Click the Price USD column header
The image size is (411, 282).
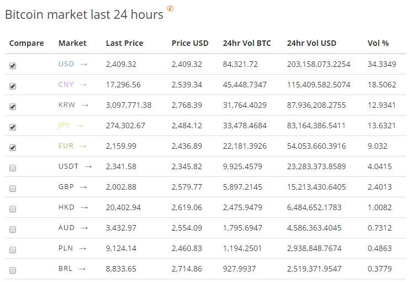point(190,43)
